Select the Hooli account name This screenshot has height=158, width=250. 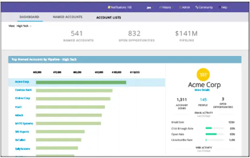(x=18, y=107)
